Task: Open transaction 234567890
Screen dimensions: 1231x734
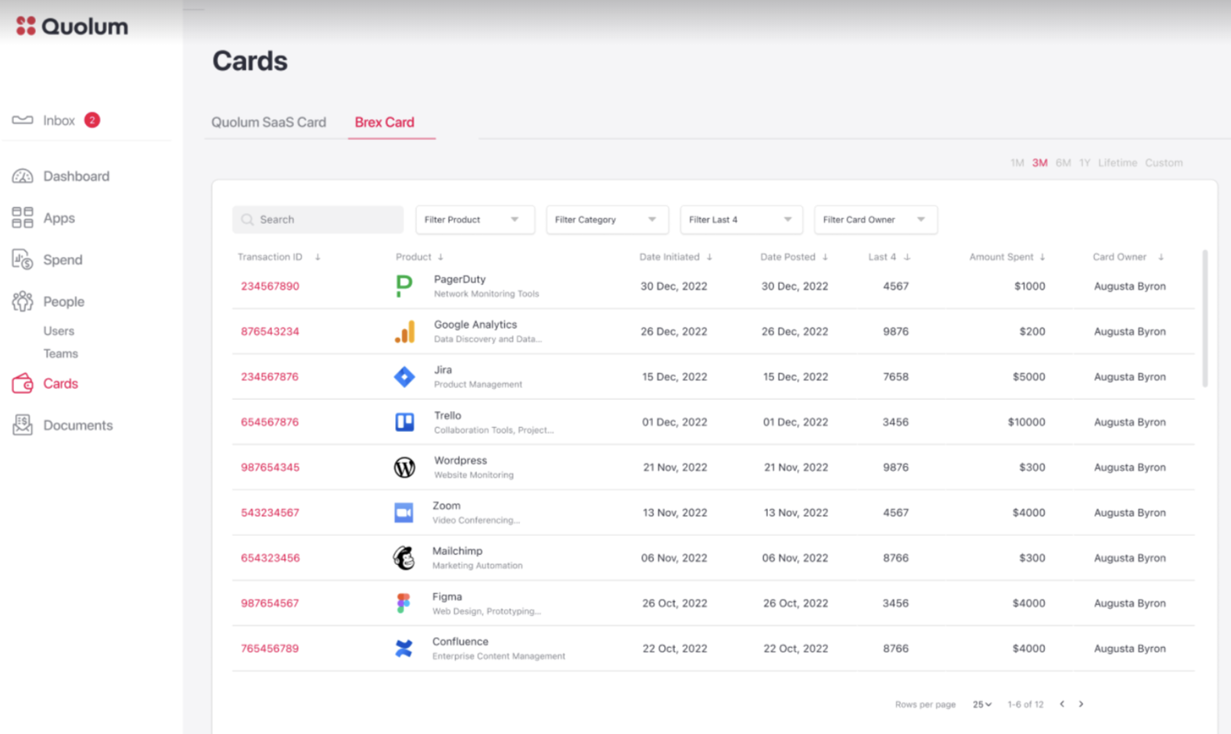Action: 270,286
